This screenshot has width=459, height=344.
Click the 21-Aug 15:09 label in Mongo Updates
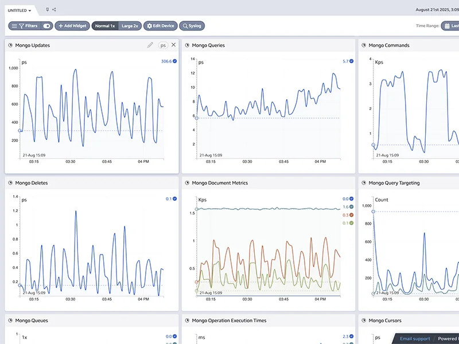34,155
